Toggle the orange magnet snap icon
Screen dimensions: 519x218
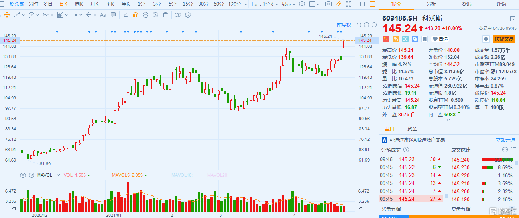(x=135, y=15)
